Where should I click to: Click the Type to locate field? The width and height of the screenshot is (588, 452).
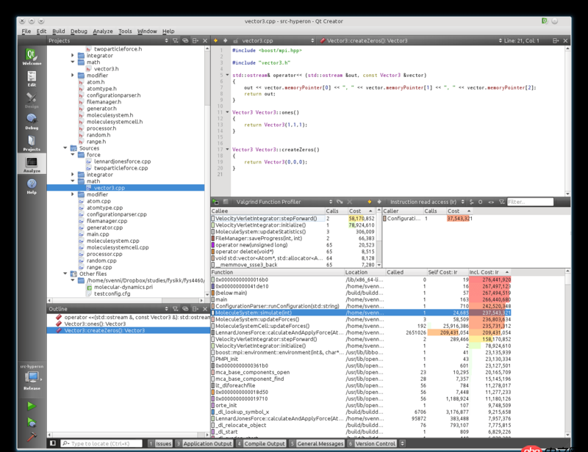101,443
